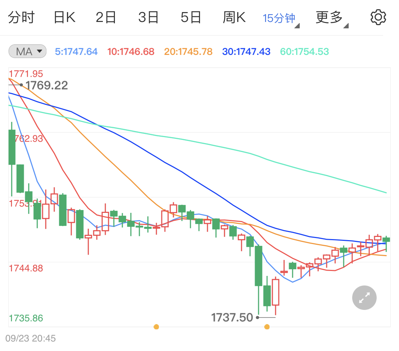Click the 3日 three-day chart option
399x351 pixels.
148,17
